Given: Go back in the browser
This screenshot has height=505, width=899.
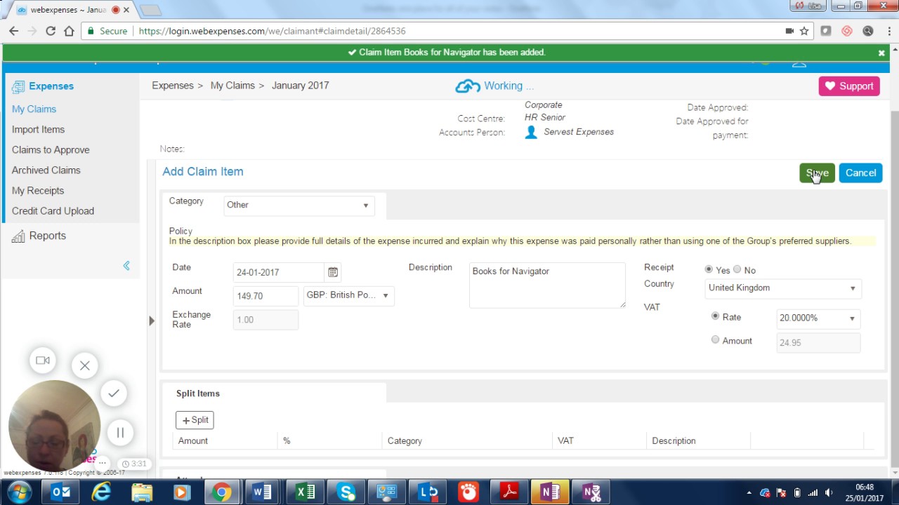Looking at the screenshot, I should point(13,31).
